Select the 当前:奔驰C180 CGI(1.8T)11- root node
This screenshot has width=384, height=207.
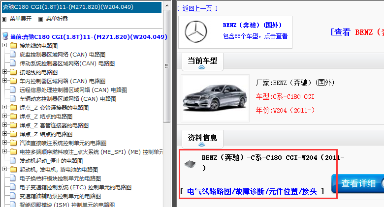click(89, 37)
